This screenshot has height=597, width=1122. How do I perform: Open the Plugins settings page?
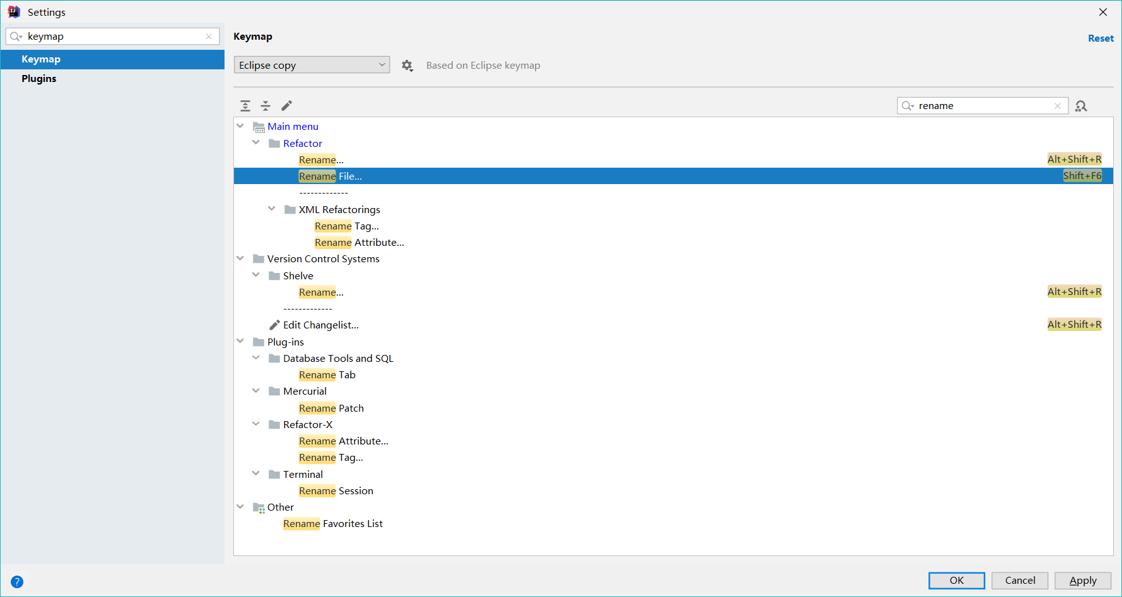38,78
